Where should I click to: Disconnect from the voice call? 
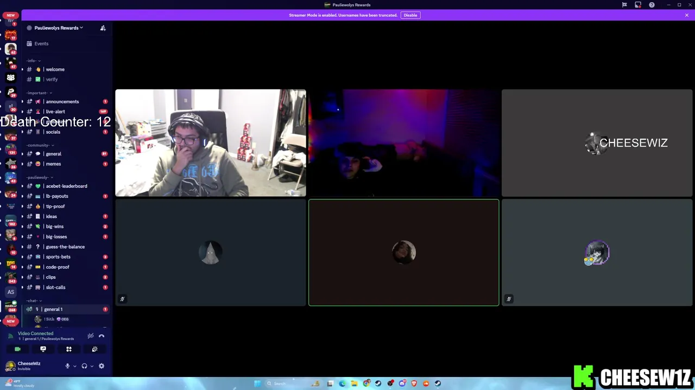[x=102, y=336]
